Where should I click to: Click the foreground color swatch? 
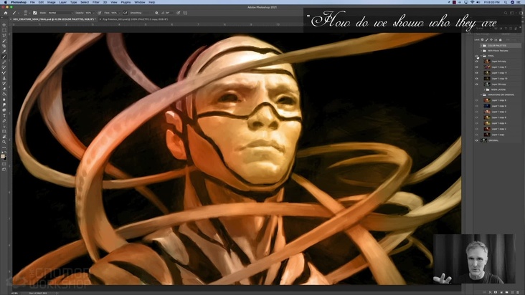coord(3,155)
